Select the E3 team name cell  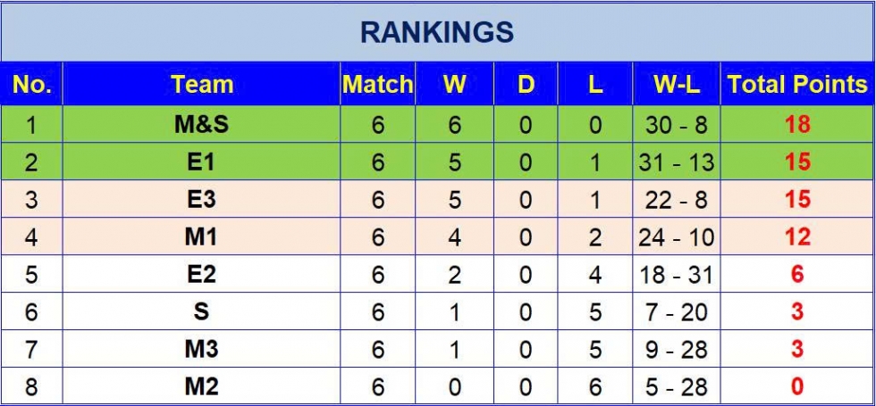click(x=202, y=200)
